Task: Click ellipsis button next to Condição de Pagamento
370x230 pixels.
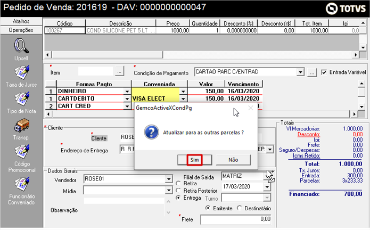Action: pyautogui.click(x=312, y=72)
